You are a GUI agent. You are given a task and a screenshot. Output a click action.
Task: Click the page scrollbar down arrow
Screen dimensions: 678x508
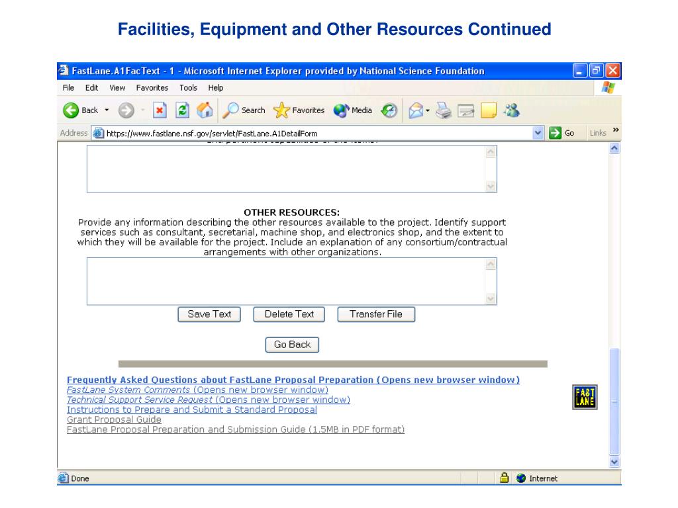click(x=614, y=462)
